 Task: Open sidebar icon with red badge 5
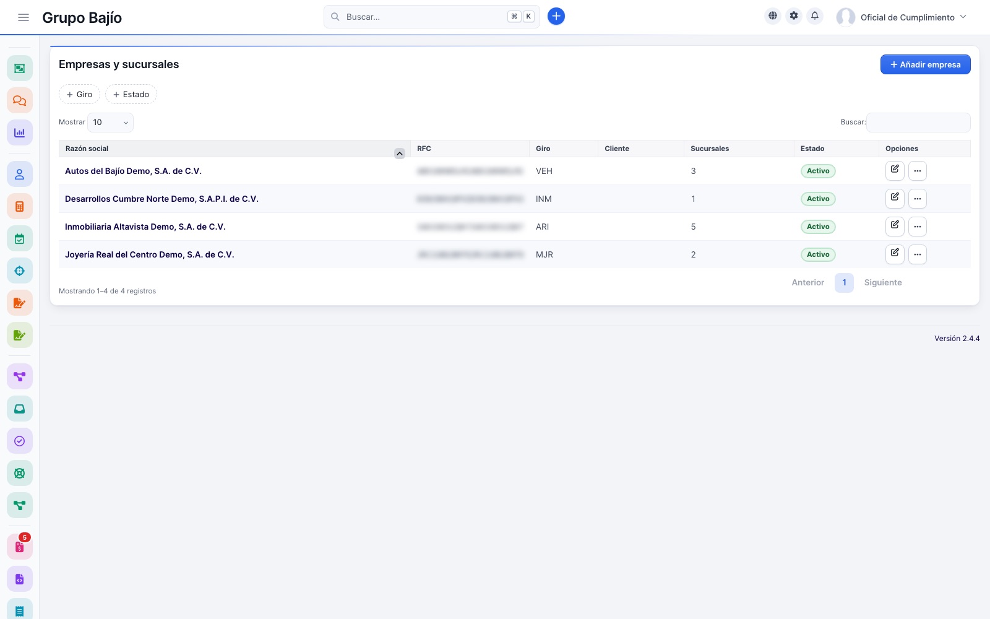[x=20, y=547]
